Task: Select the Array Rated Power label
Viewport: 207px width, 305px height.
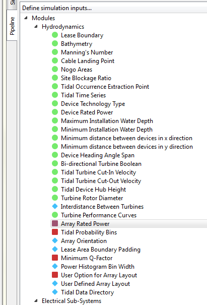Action: point(85,224)
